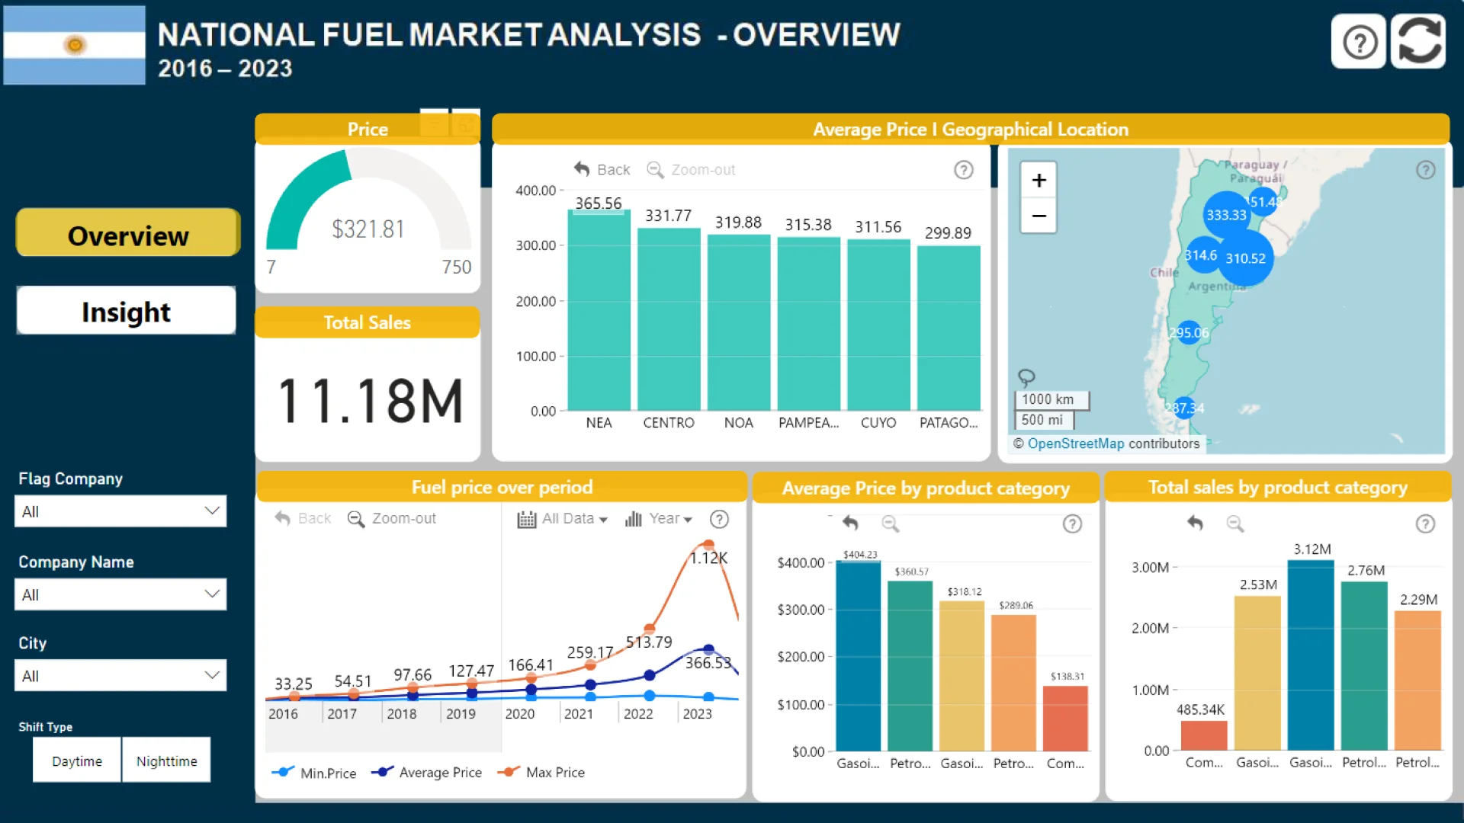The image size is (1464, 823).
Task: Select Nighttime shift type
Action: (166, 760)
